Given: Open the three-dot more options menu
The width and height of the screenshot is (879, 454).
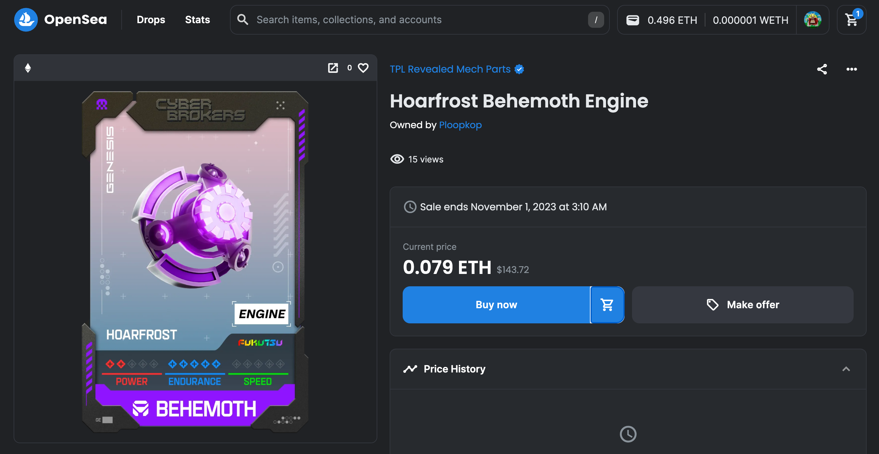Looking at the screenshot, I should click(851, 69).
